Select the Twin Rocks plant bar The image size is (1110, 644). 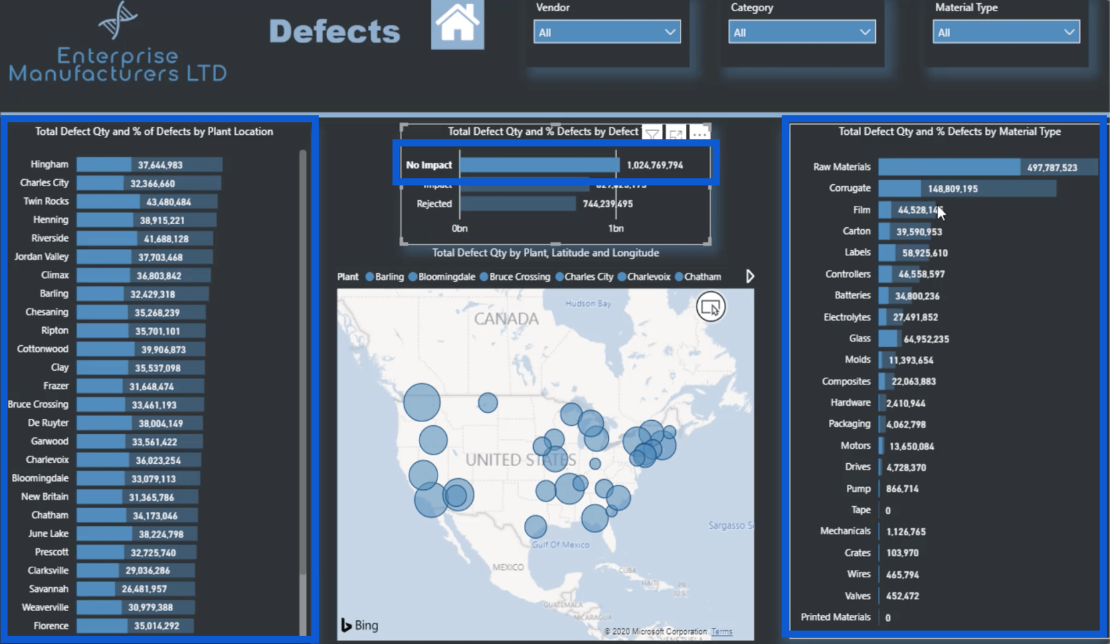point(147,201)
